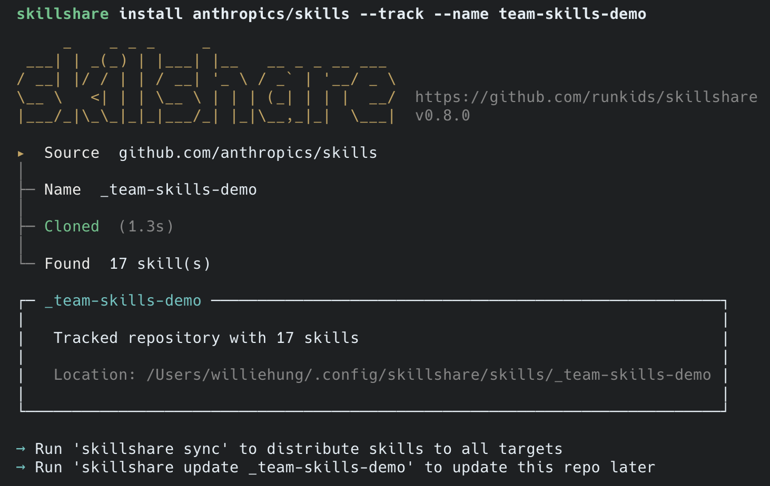Click the '_team-skills-demo' box title in teal
770x486 pixels.
(x=123, y=300)
